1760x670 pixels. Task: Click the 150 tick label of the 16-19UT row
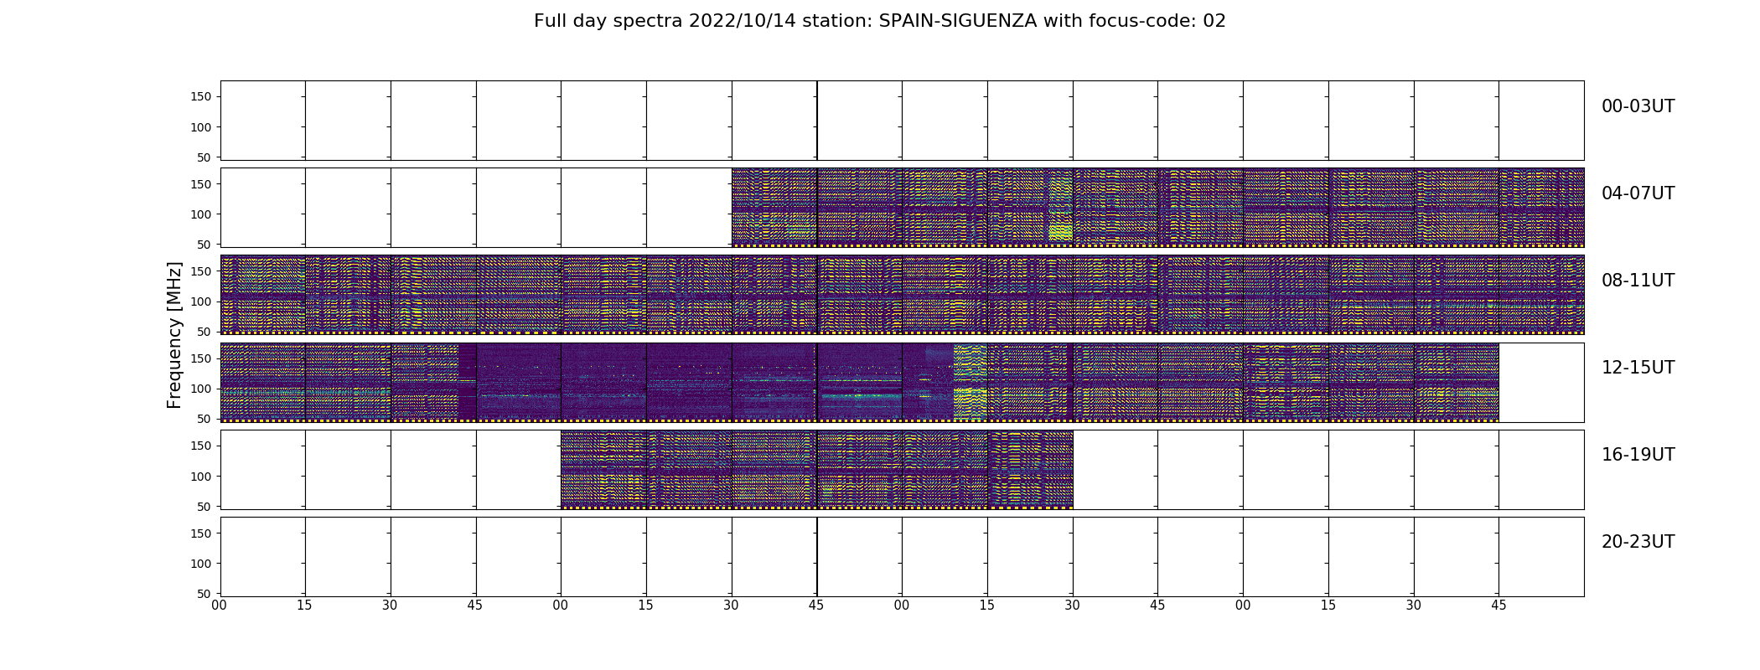201,446
